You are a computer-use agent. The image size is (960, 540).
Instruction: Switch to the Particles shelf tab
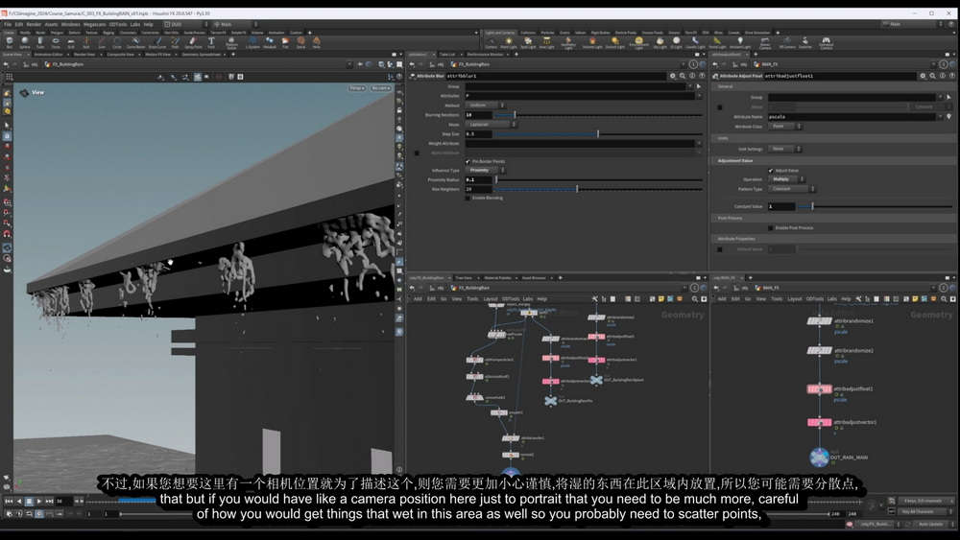coord(547,33)
